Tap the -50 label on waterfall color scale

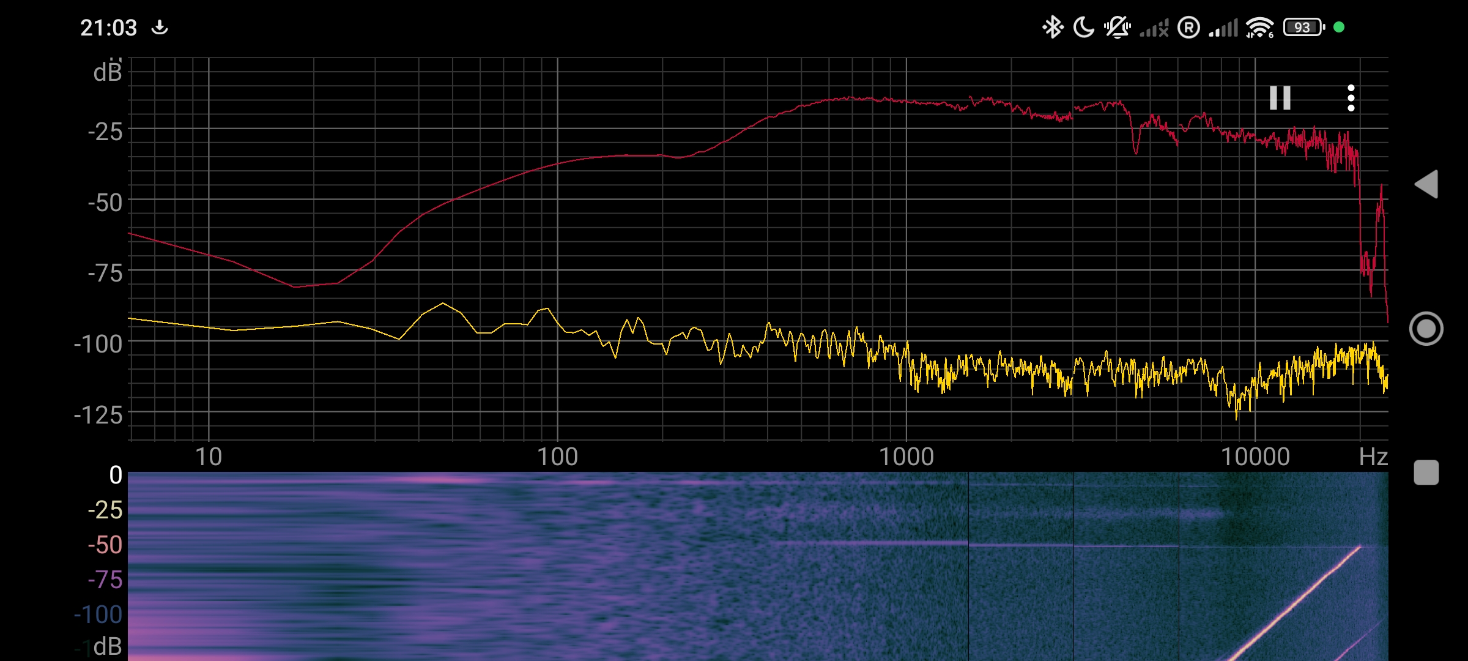pyautogui.click(x=105, y=545)
